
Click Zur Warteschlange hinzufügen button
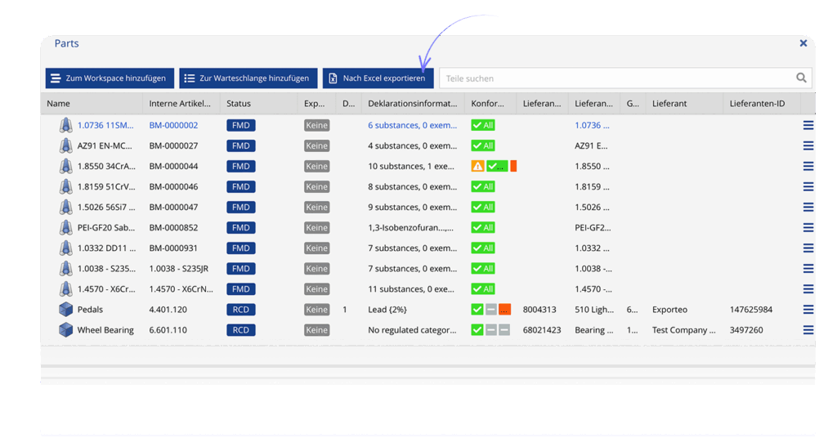point(248,78)
